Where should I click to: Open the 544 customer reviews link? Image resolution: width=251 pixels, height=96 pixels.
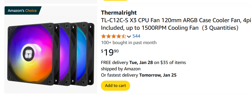(136, 36)
